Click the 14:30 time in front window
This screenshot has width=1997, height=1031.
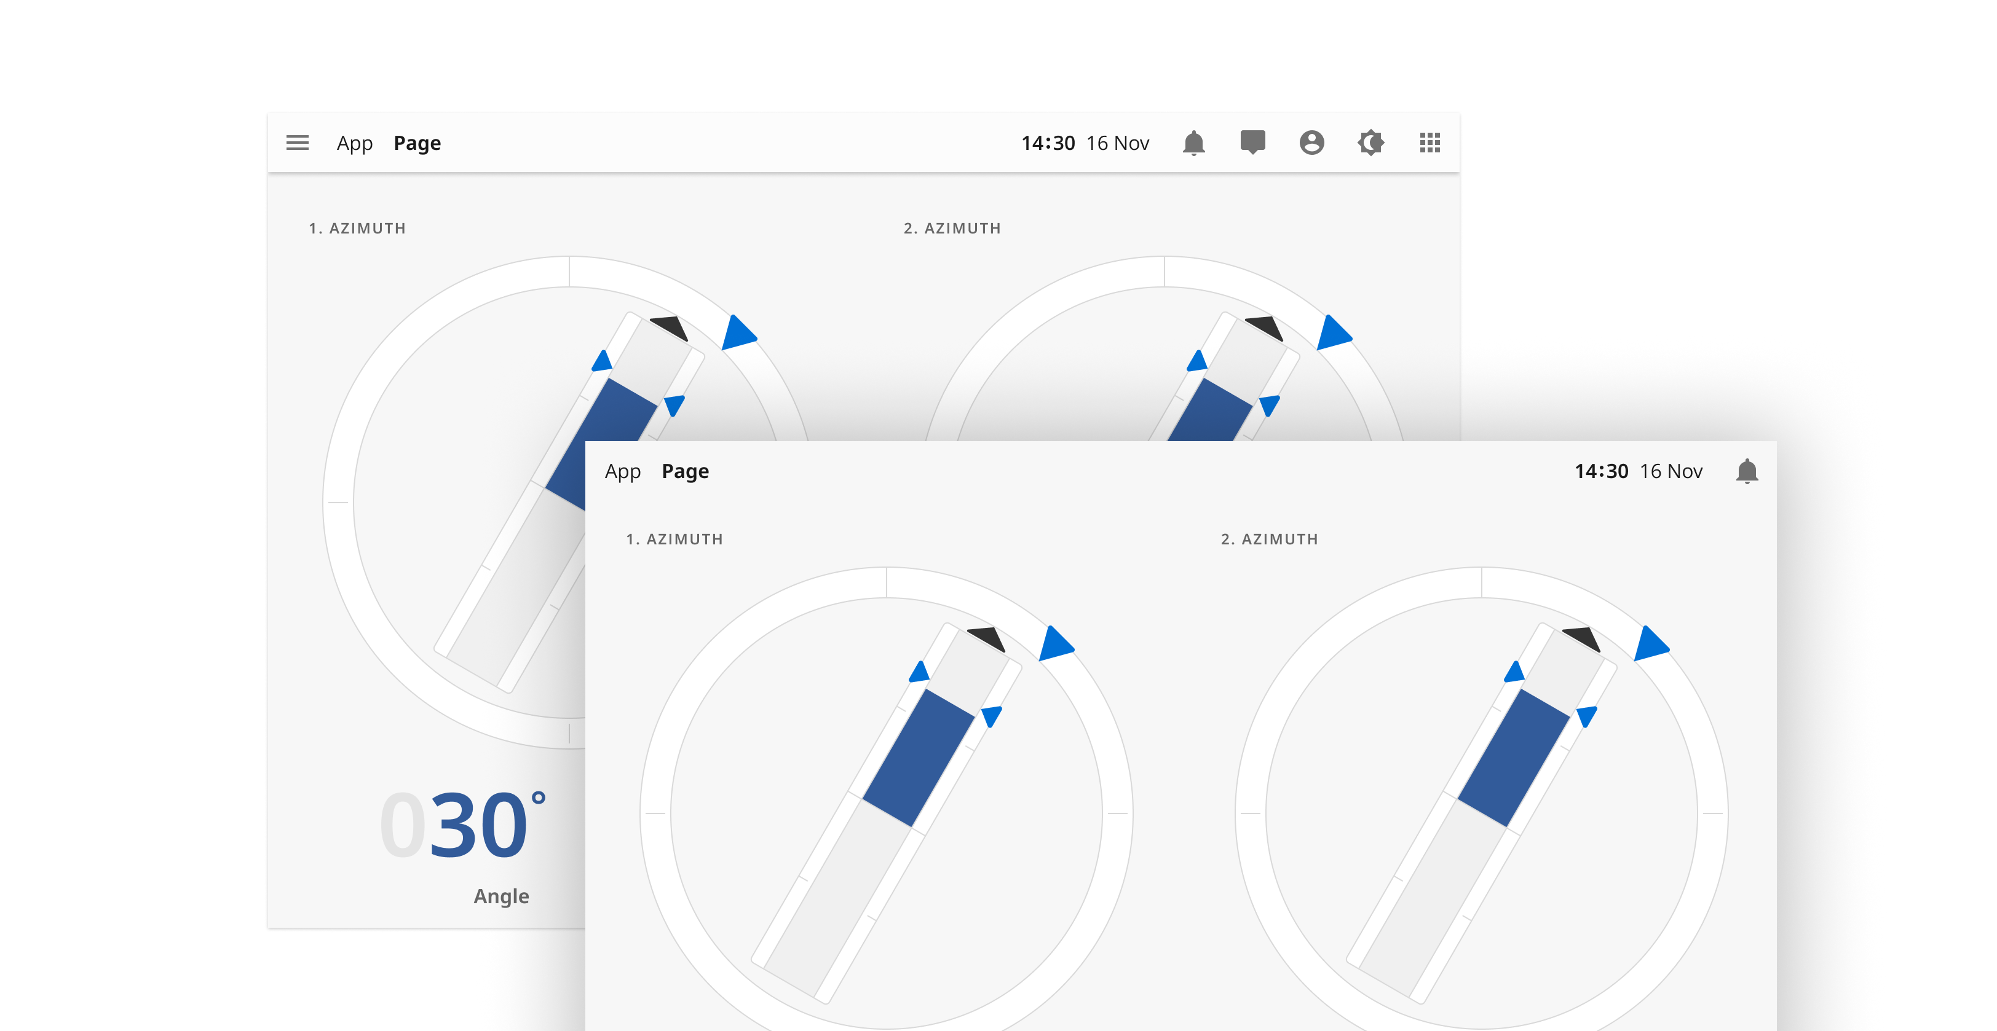(x=1602, y=472)
